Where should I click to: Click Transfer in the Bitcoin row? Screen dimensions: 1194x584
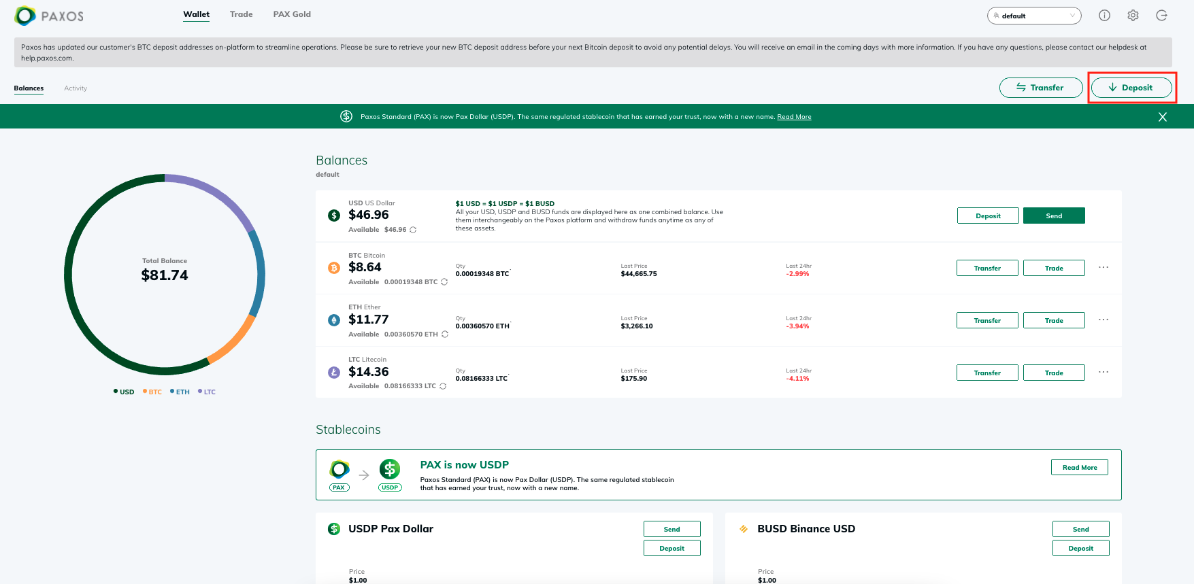pos(987,268)
